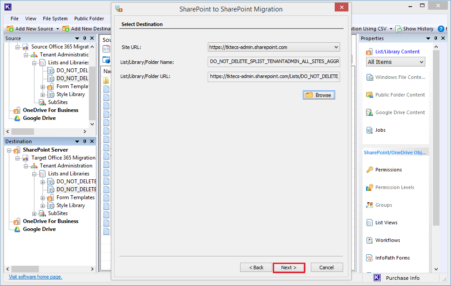Select Windows File Content icon

pyautogui.click(x=369, y=78)
